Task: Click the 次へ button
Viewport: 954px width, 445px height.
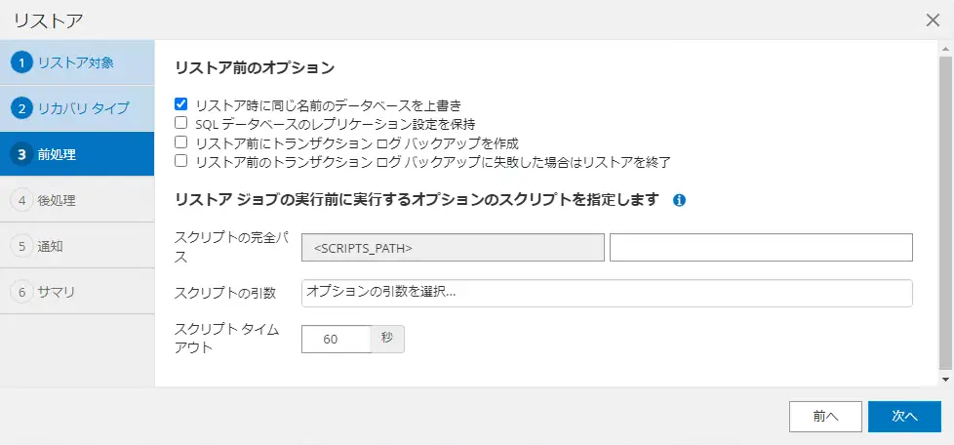Action: pyautogui.click(x=904, y=417)
